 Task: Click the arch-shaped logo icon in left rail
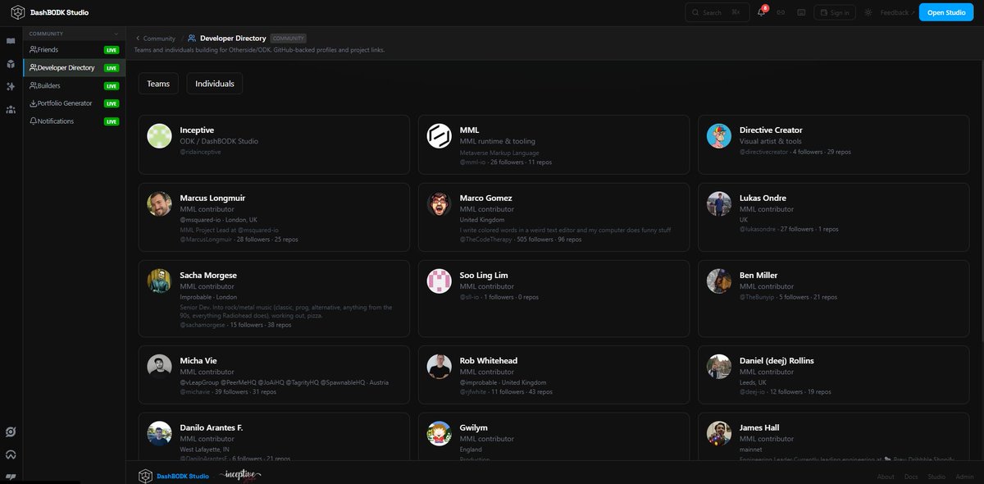coord(11,454)
